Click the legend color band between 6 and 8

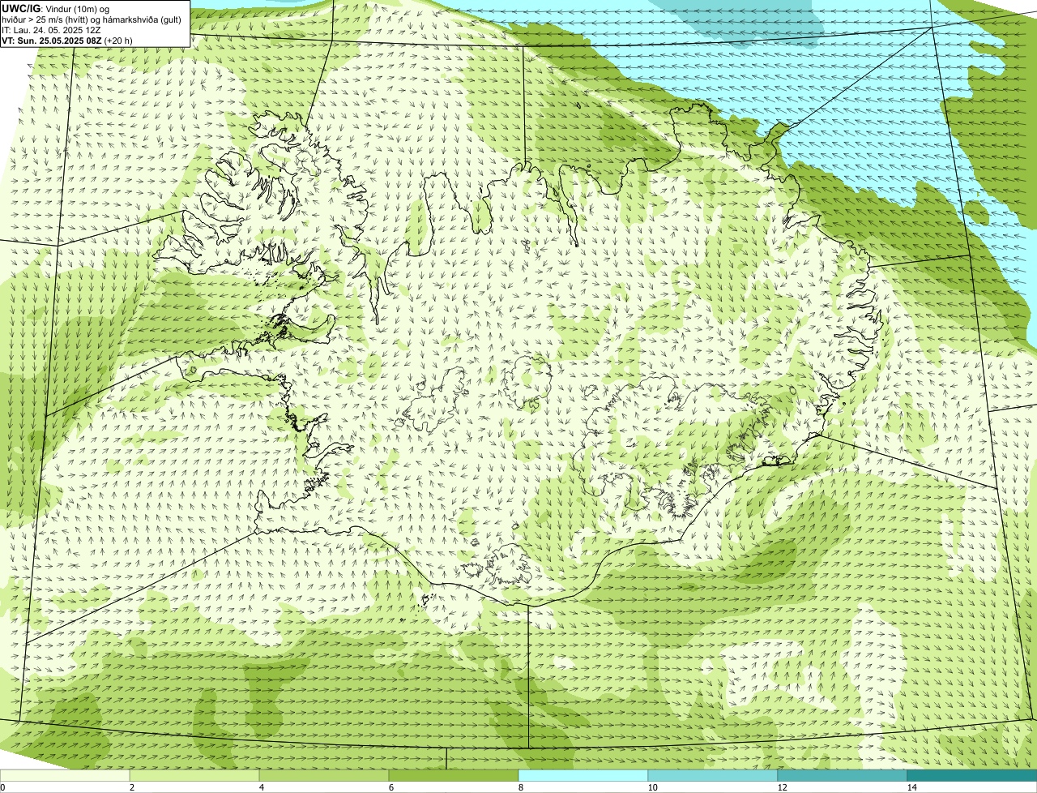pyautogui.click(x=454, y=775)
